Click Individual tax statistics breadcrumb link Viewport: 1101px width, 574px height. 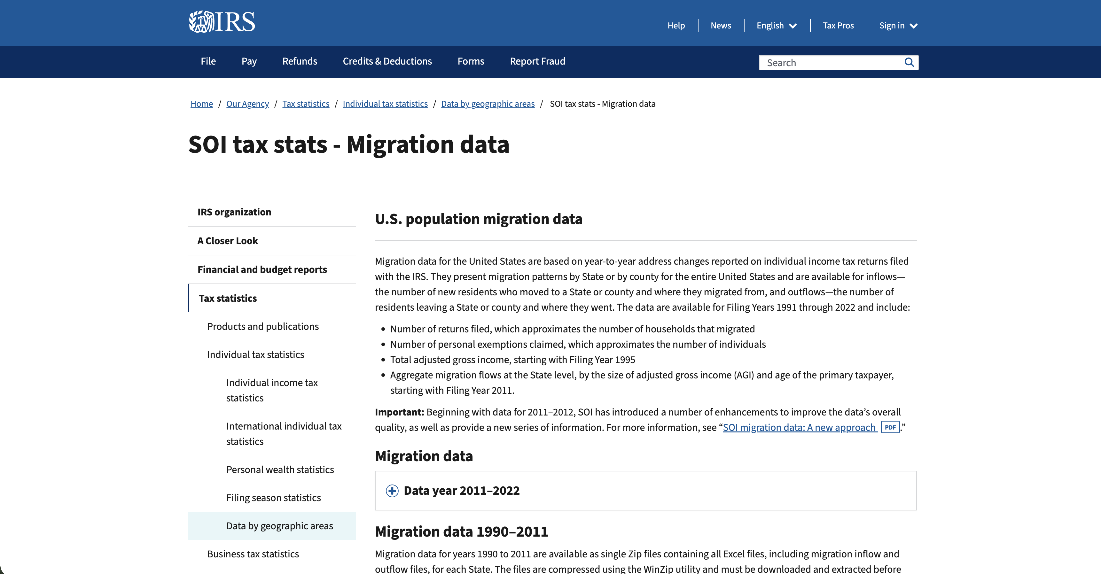pos(385,104)
